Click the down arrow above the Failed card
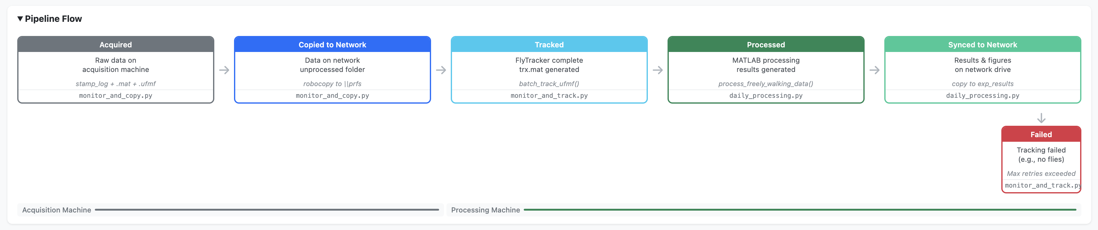 [1041, 118]
